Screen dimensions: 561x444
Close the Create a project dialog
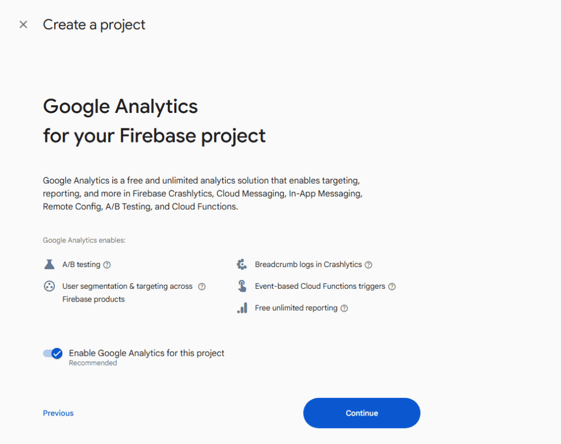[23, 25]
